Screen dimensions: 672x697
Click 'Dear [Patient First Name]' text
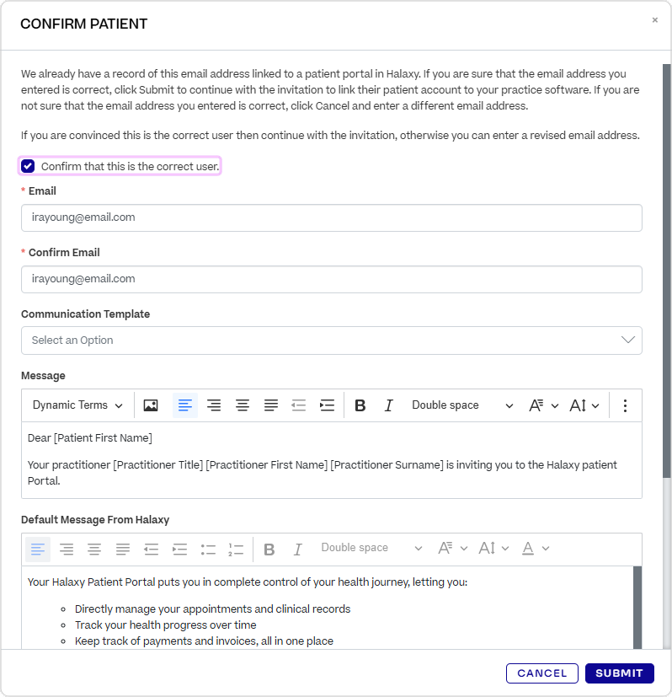tap(90, 438)
